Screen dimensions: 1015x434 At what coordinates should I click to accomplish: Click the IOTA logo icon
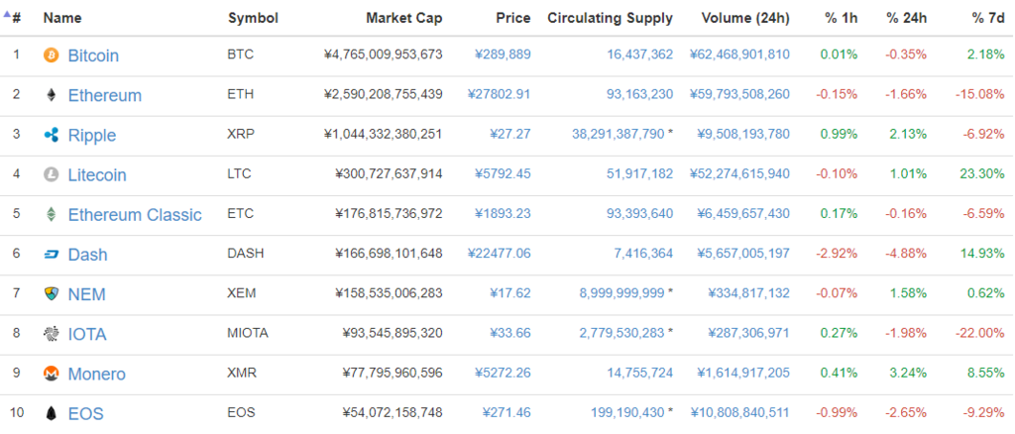tap(51, 334)
